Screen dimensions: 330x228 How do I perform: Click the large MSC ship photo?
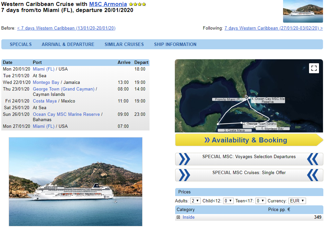click(x=76, y=181)
